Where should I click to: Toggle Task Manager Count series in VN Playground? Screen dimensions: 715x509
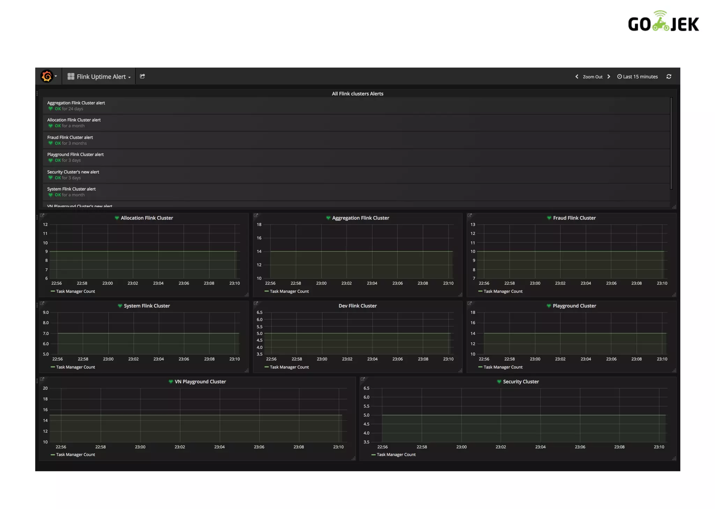75,455
